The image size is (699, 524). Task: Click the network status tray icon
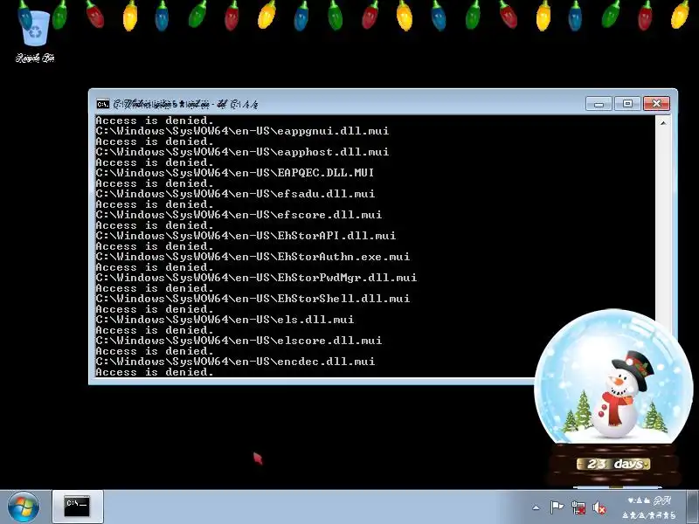click(x=578, y=507)
